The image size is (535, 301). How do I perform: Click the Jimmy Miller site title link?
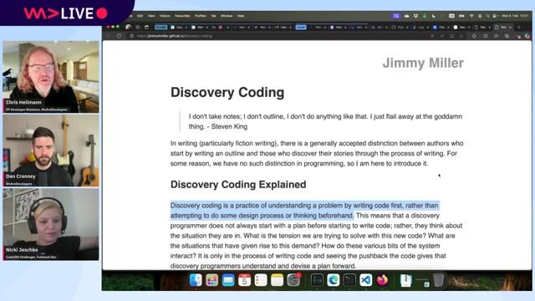[423, 64]
